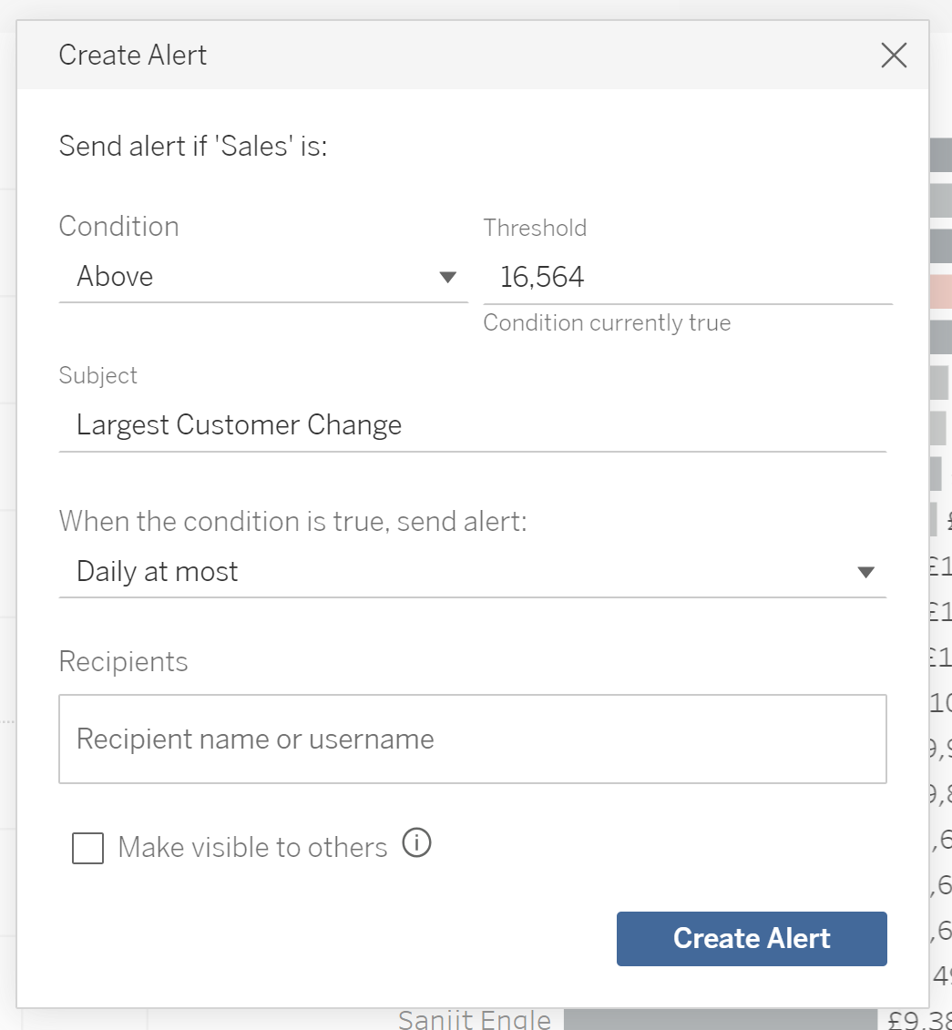Click the Create Alert button

[x=752, y=939]
